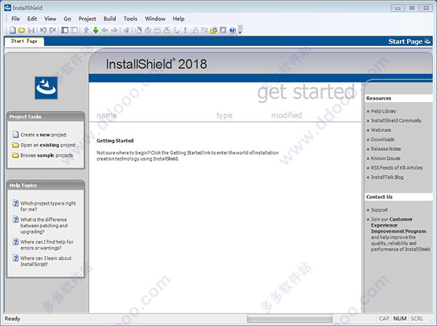Open the Help menu
This screenshot has width=437, height=326.
178,19
